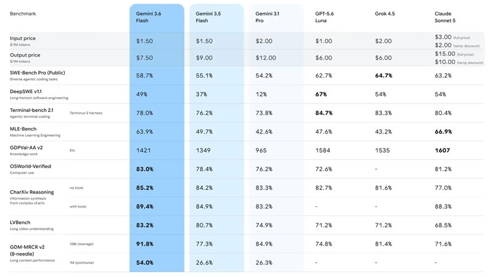This screenshot has height=277, width=493.
Task: Click the bold 64.7% Grok SWE-Bench score
Action: click(383, 76)
